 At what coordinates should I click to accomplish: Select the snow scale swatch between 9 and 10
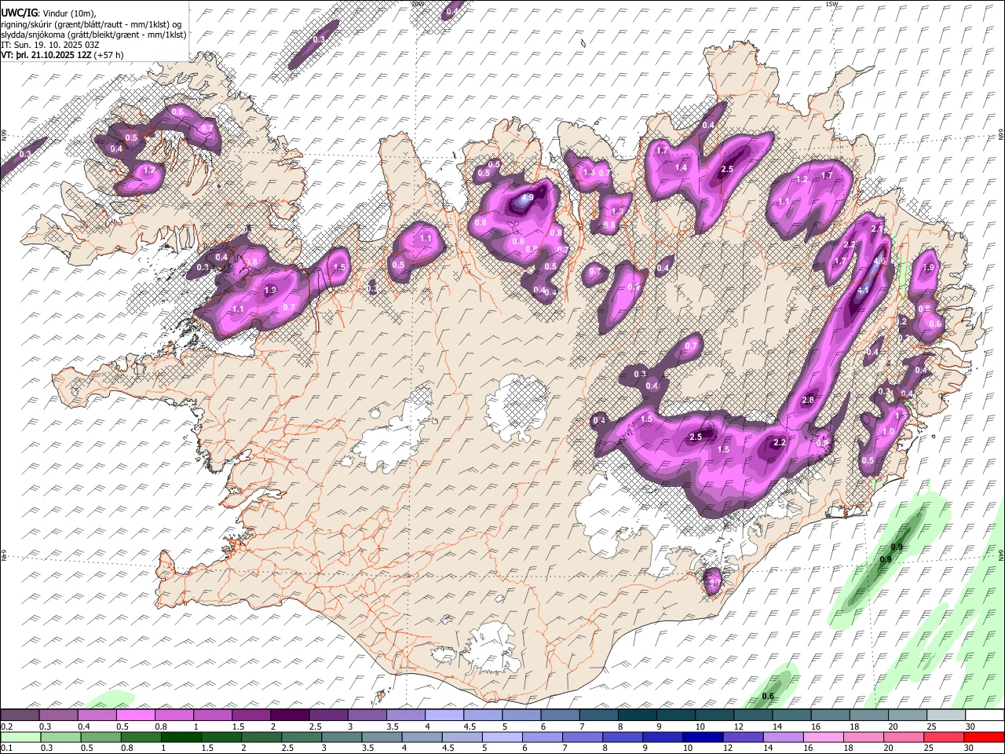(675, 716)
